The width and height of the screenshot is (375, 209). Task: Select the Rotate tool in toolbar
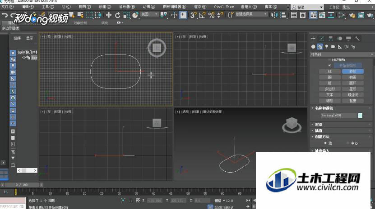(117, 15)
